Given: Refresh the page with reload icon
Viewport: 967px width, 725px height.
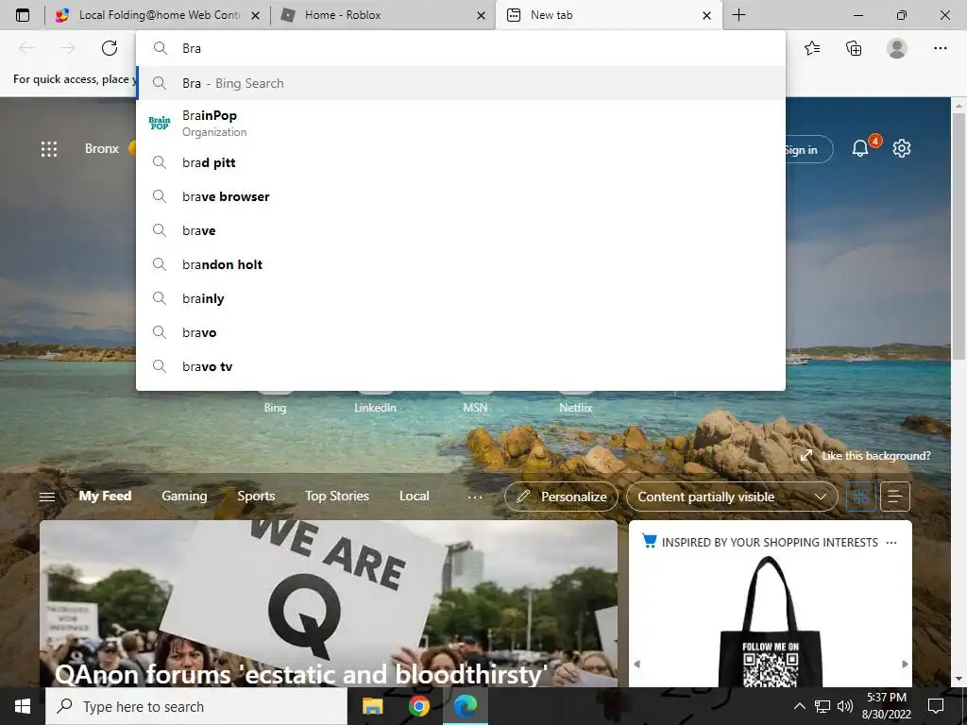Looking at the screenshot, I should point(110,48).
